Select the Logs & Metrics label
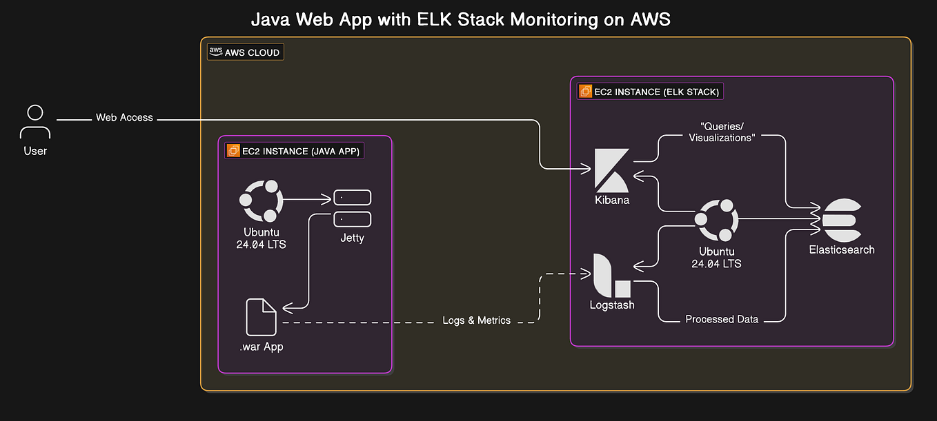 [477, 320]
